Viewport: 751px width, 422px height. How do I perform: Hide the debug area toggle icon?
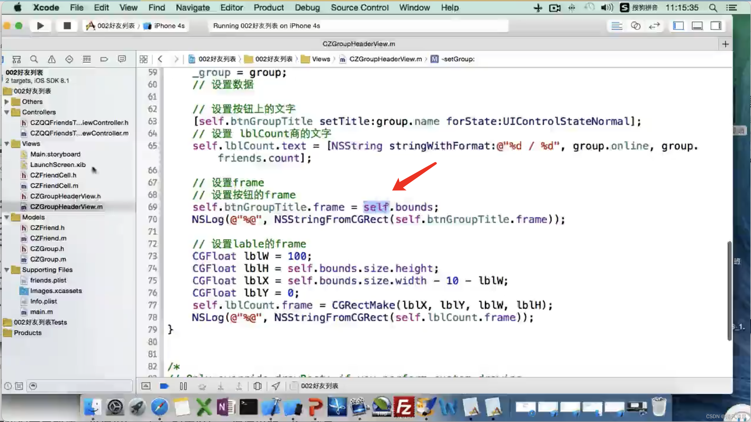pyautogui.click(x=146, y=386)
